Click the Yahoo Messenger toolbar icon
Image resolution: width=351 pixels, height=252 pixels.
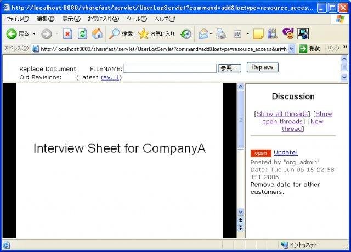(288, 33)
